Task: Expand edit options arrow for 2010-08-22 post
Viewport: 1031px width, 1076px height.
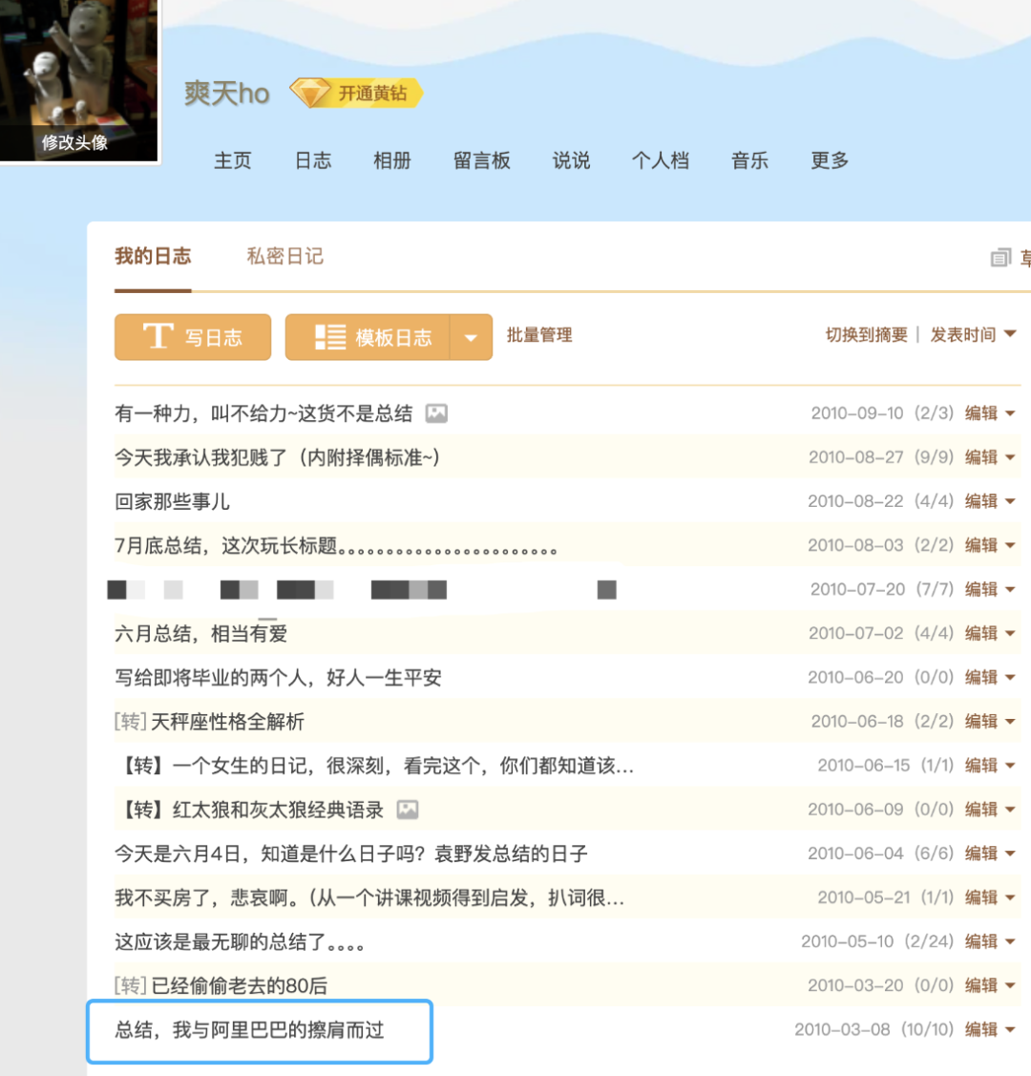Action: [1010, 501]
